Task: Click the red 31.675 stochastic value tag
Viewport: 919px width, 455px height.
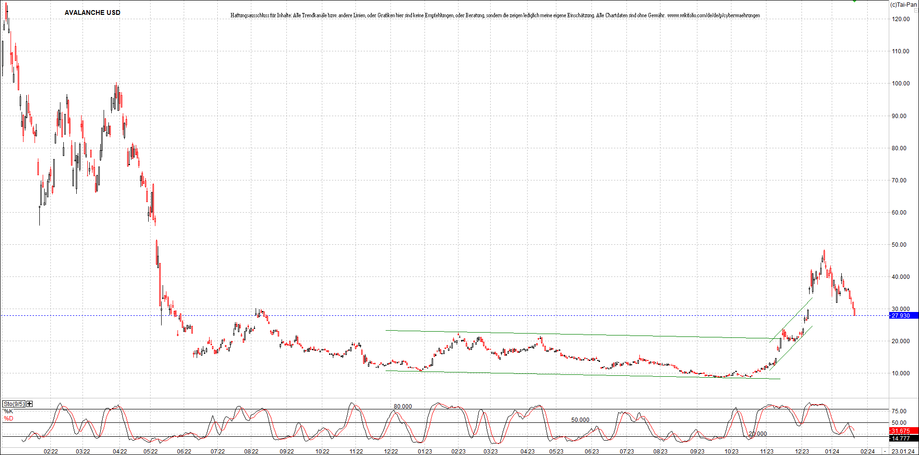Action: tap(903, 431)
